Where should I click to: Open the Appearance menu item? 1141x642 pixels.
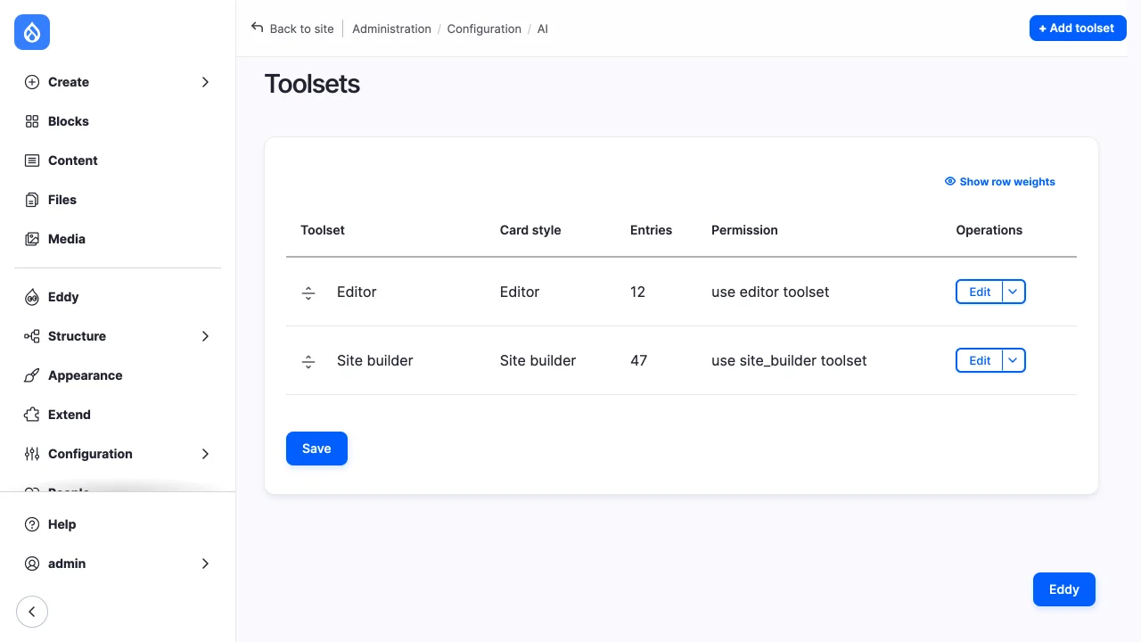tap(118, 375)
